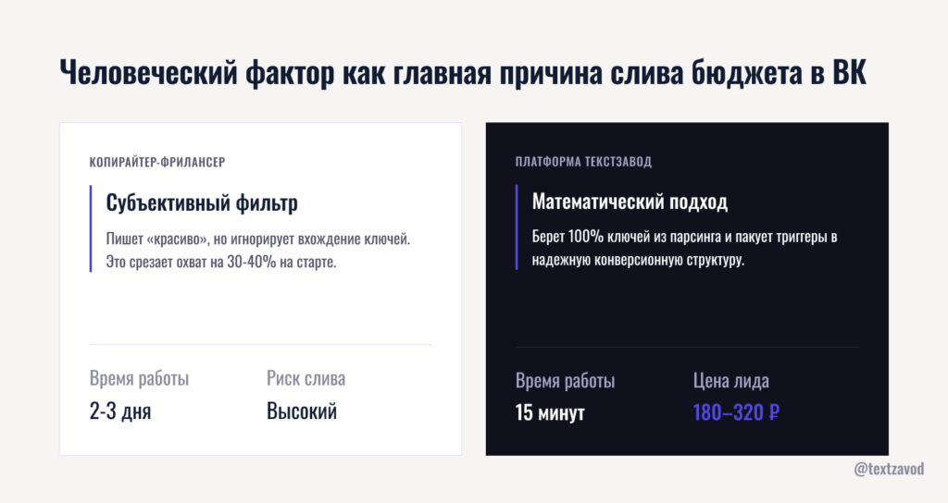Click the 'Субъективный фильтр' heading

(202, 202)
